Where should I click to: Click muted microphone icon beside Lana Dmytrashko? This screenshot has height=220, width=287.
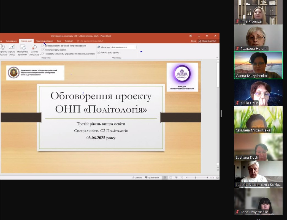[237, 212]
